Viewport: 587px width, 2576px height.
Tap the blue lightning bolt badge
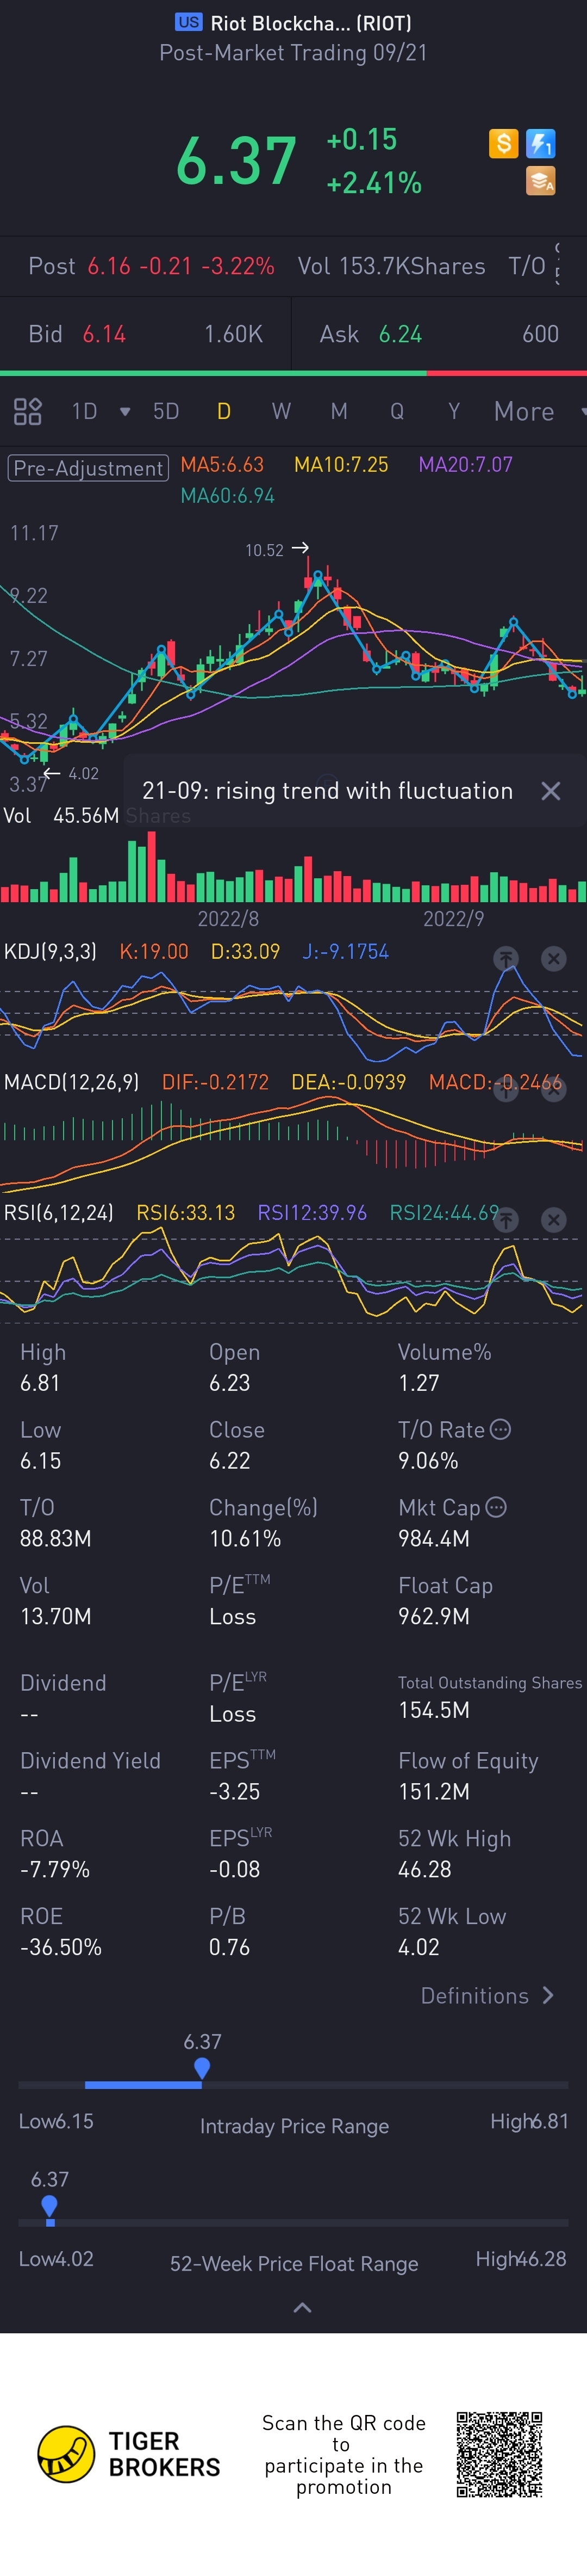click(540, 144)
